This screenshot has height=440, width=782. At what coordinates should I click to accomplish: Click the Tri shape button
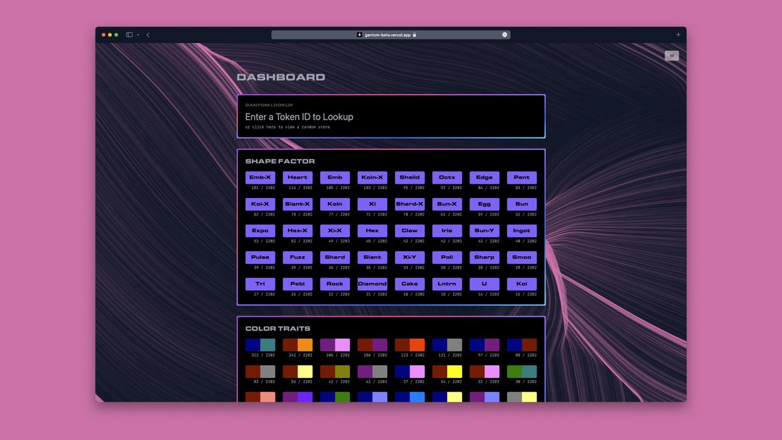pos(260,284)
